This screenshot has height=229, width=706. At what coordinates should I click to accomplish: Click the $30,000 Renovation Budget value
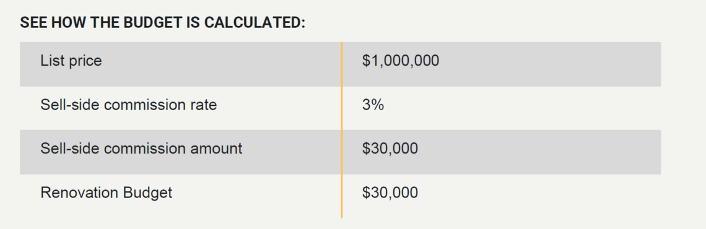click(x=390, y=192)
